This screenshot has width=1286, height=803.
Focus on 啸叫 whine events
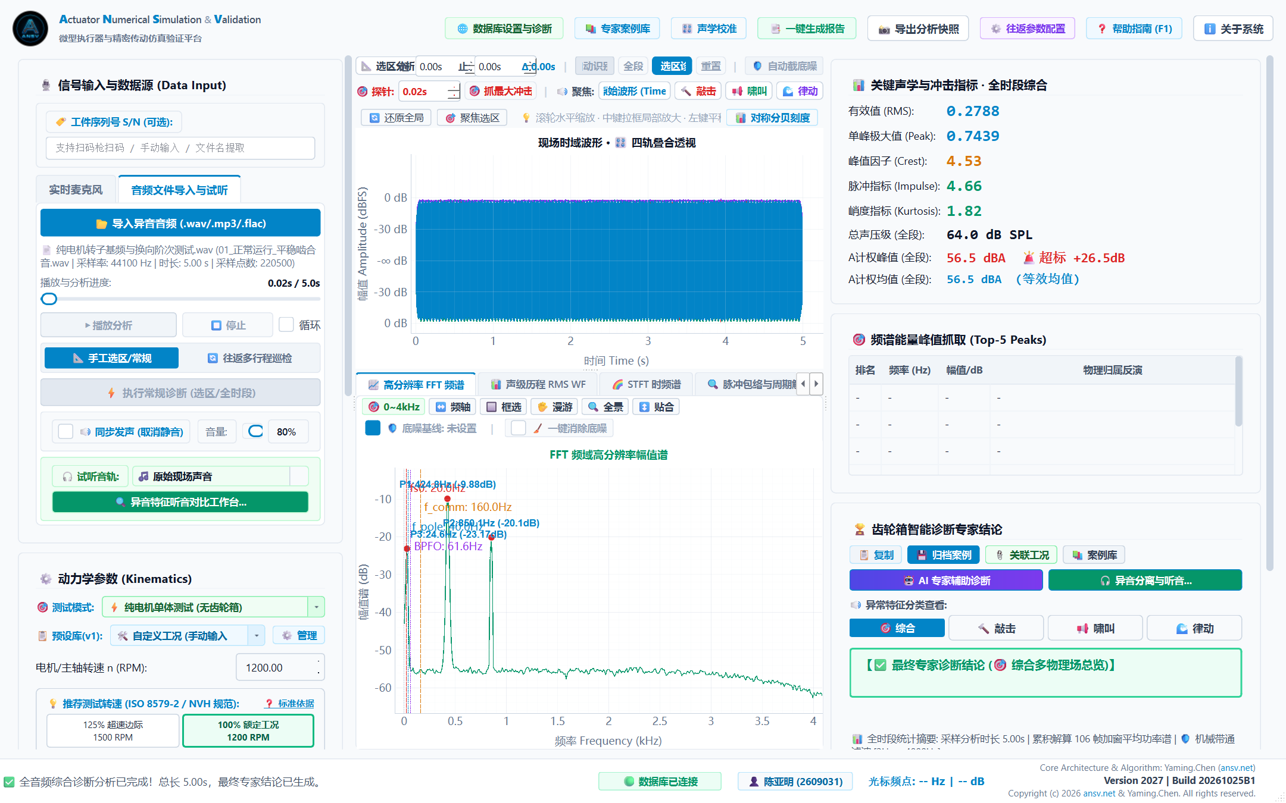tap(749, 91)
